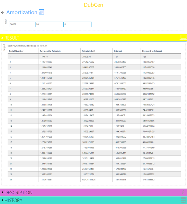The image size is (187, 204).
Task: Click cell 1191.14 in row 1
Action: 44,57
